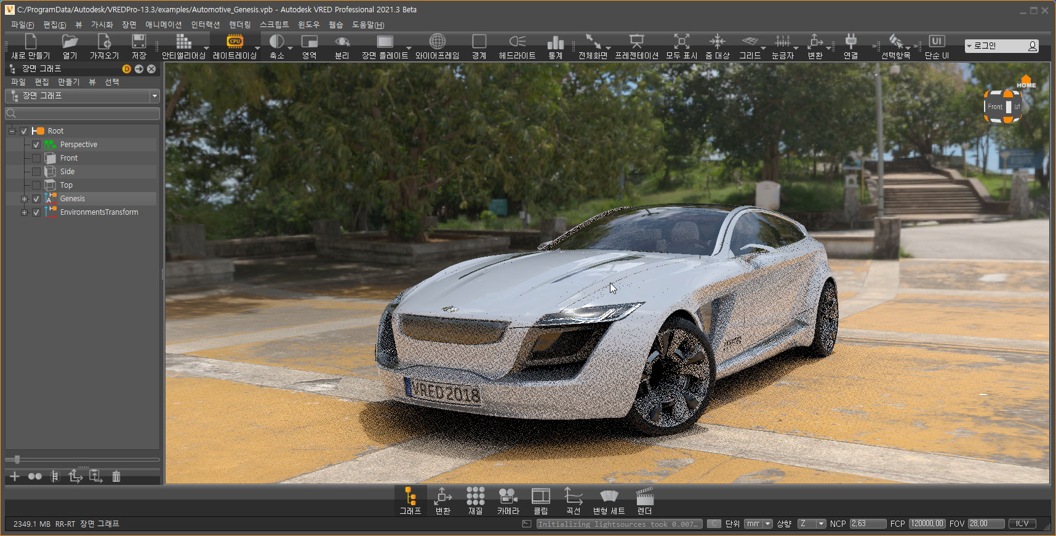Open the 상향 (up axis) Z dropdown

coord(812,524)
